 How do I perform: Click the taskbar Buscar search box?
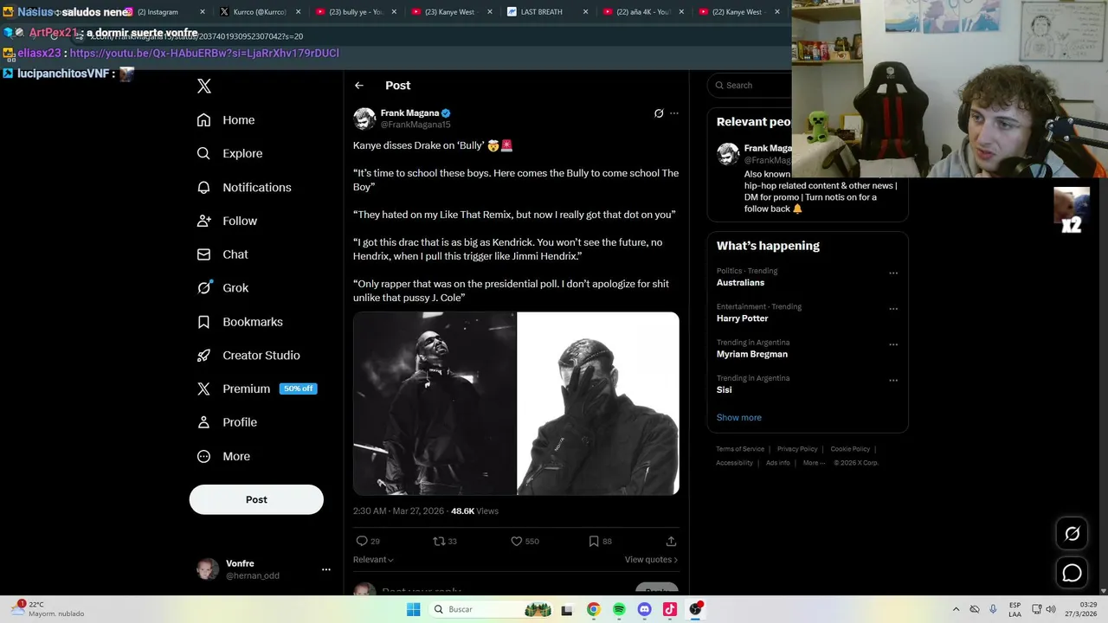point(491,609)
